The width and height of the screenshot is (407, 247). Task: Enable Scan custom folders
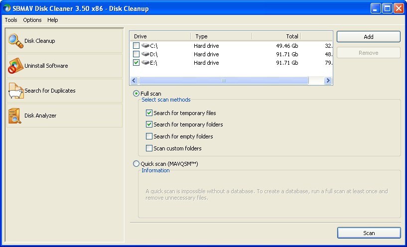coord(149,148)
